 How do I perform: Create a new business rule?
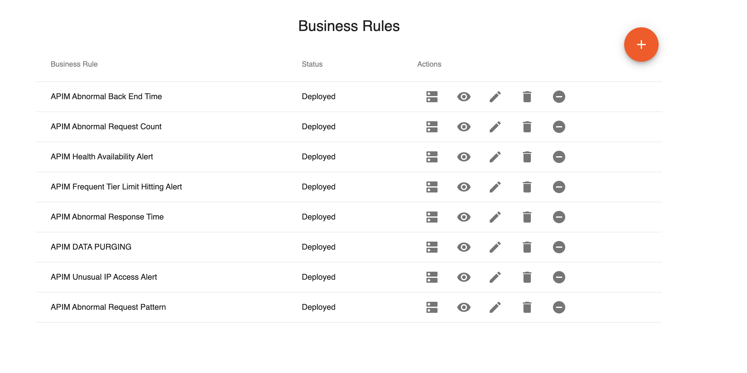641,44
